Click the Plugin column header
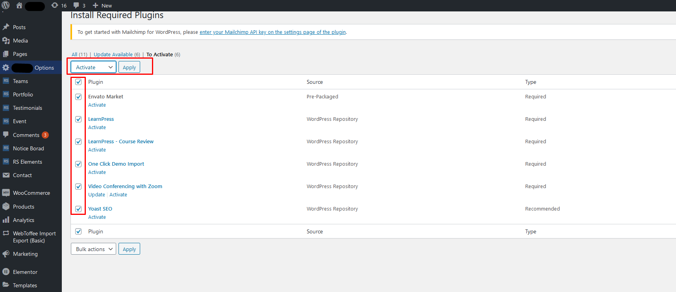The height and width of the screenshot is (292, 676). coord(96,82)
